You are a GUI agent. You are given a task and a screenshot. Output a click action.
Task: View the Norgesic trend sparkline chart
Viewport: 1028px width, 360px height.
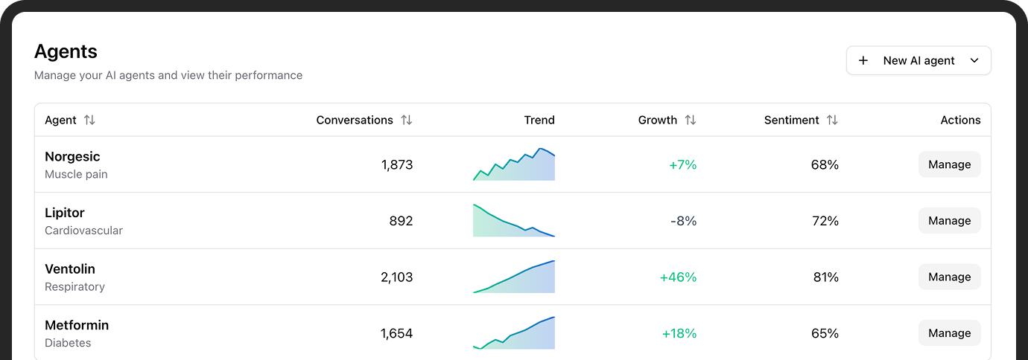coord(514,165)
